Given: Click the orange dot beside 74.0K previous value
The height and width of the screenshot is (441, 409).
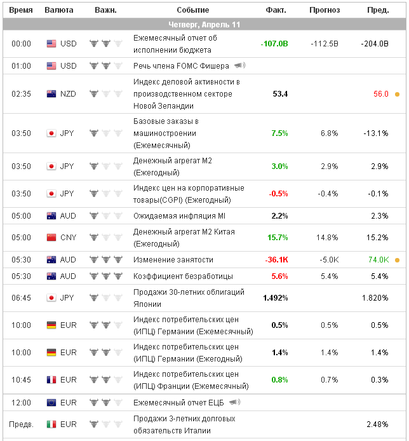Looking at the screenshot, I should [x=397, y=260].
